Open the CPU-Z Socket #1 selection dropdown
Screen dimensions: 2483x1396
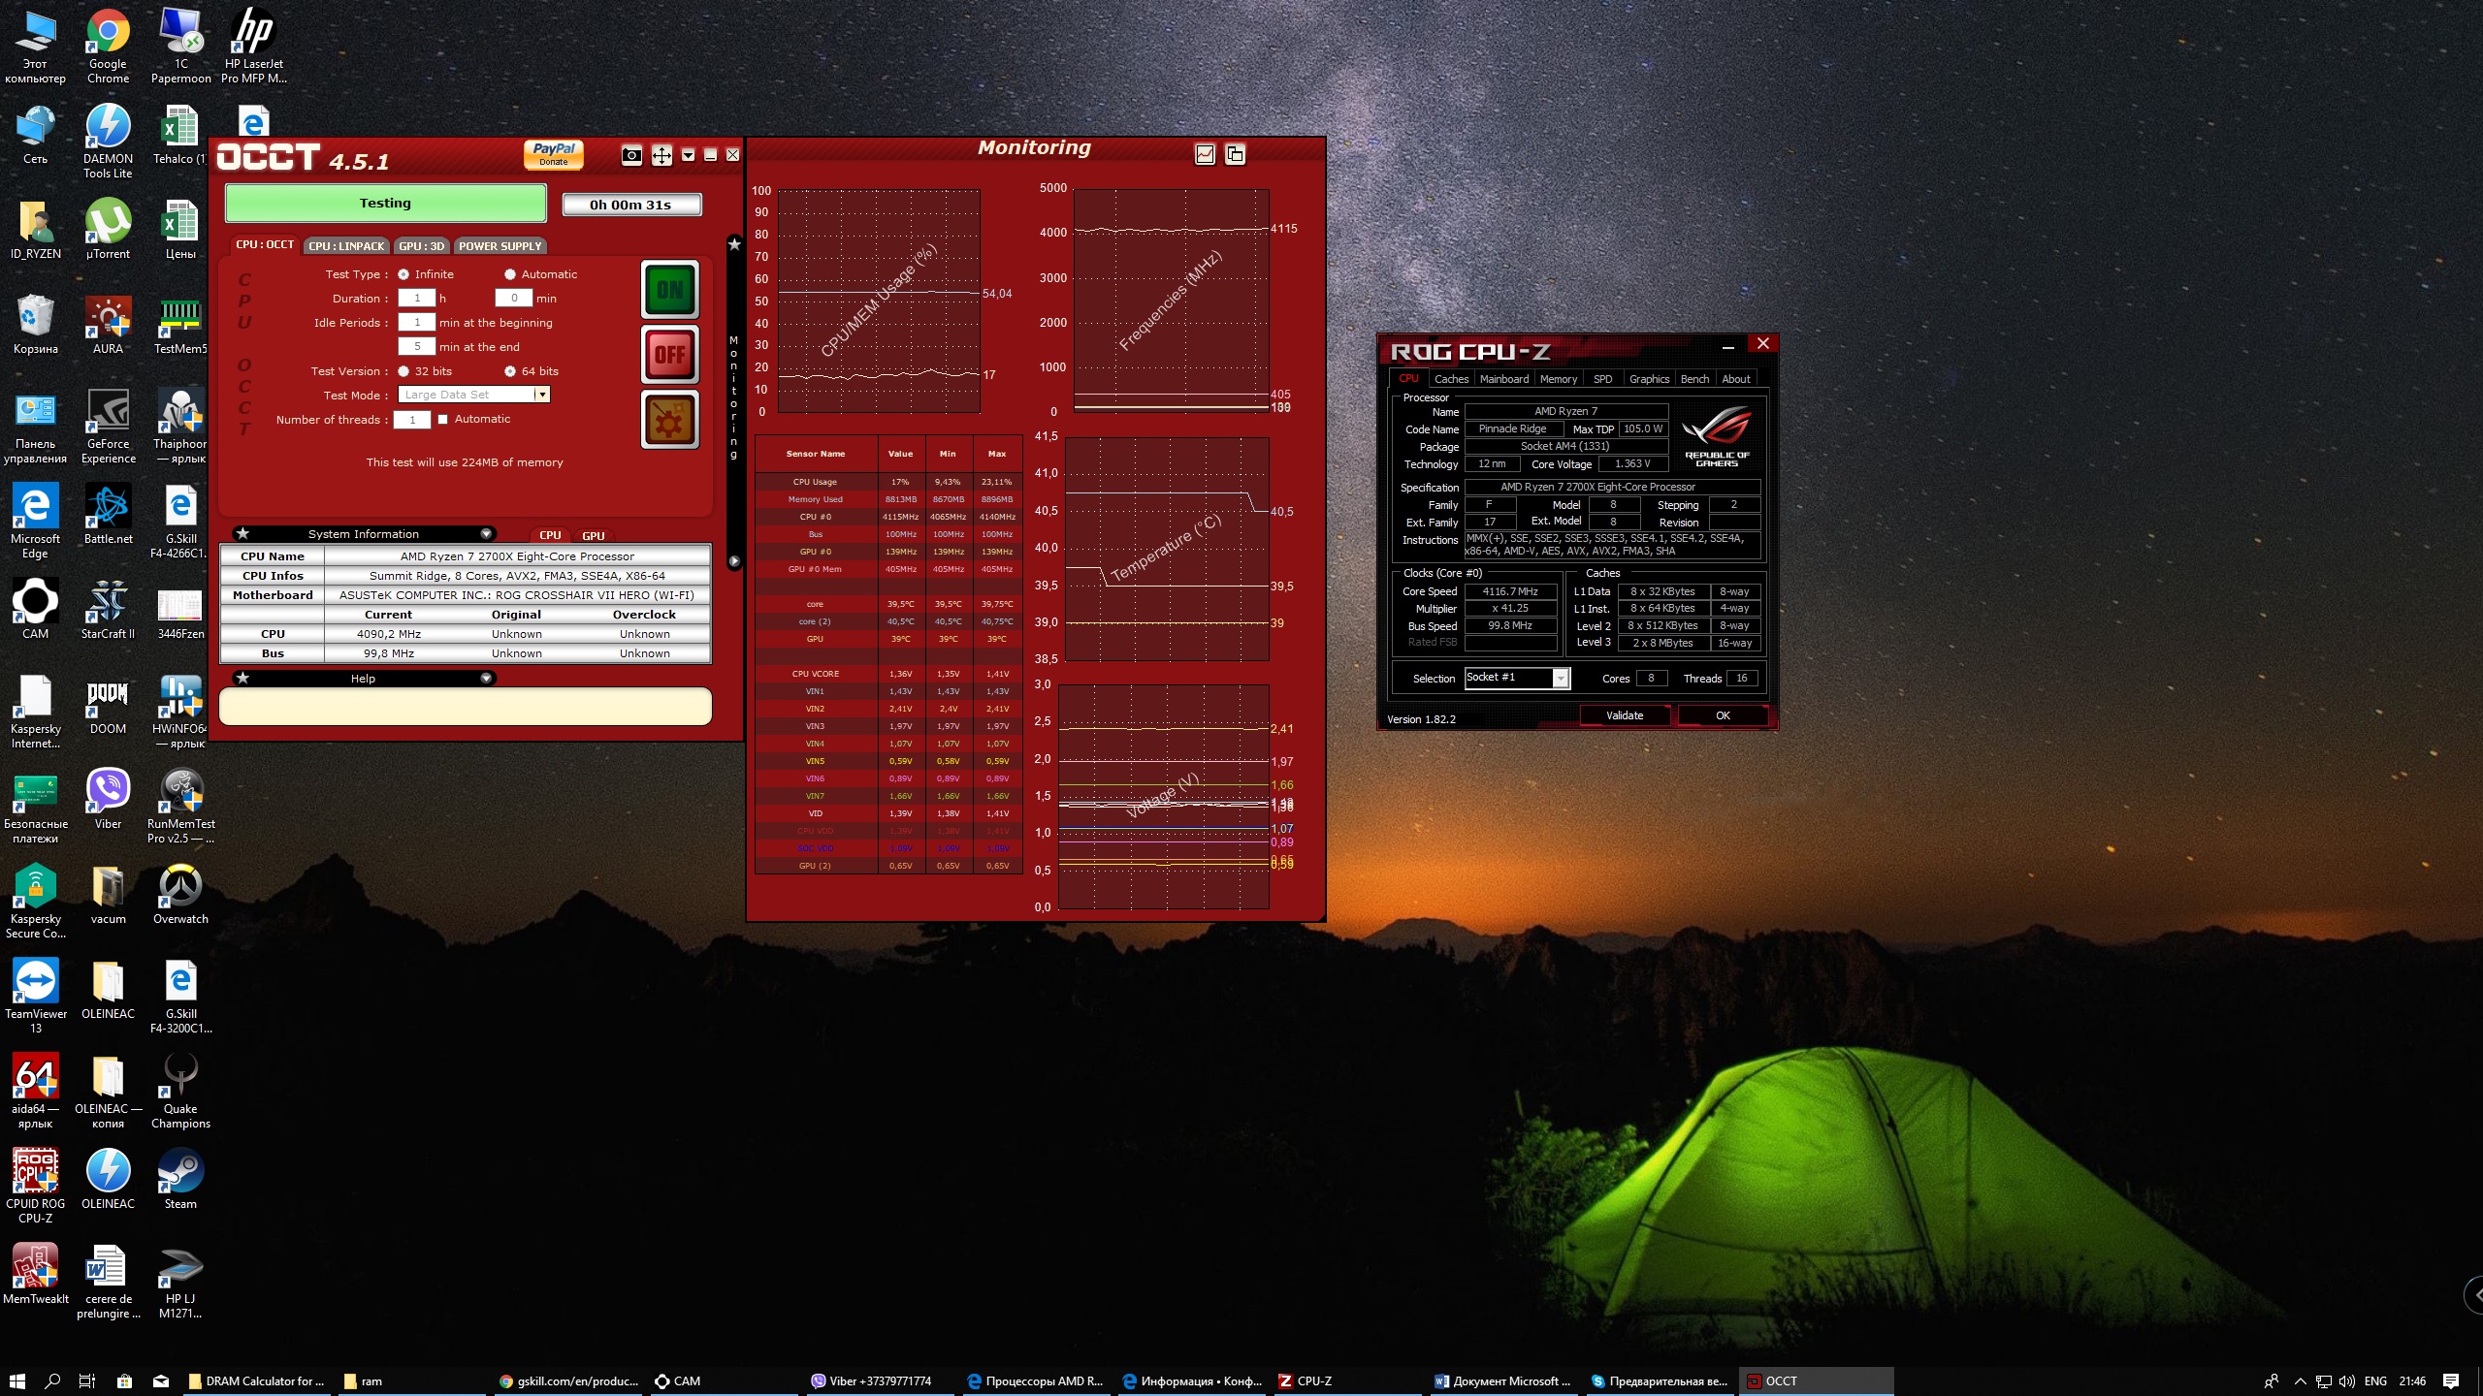(1560, 679)
